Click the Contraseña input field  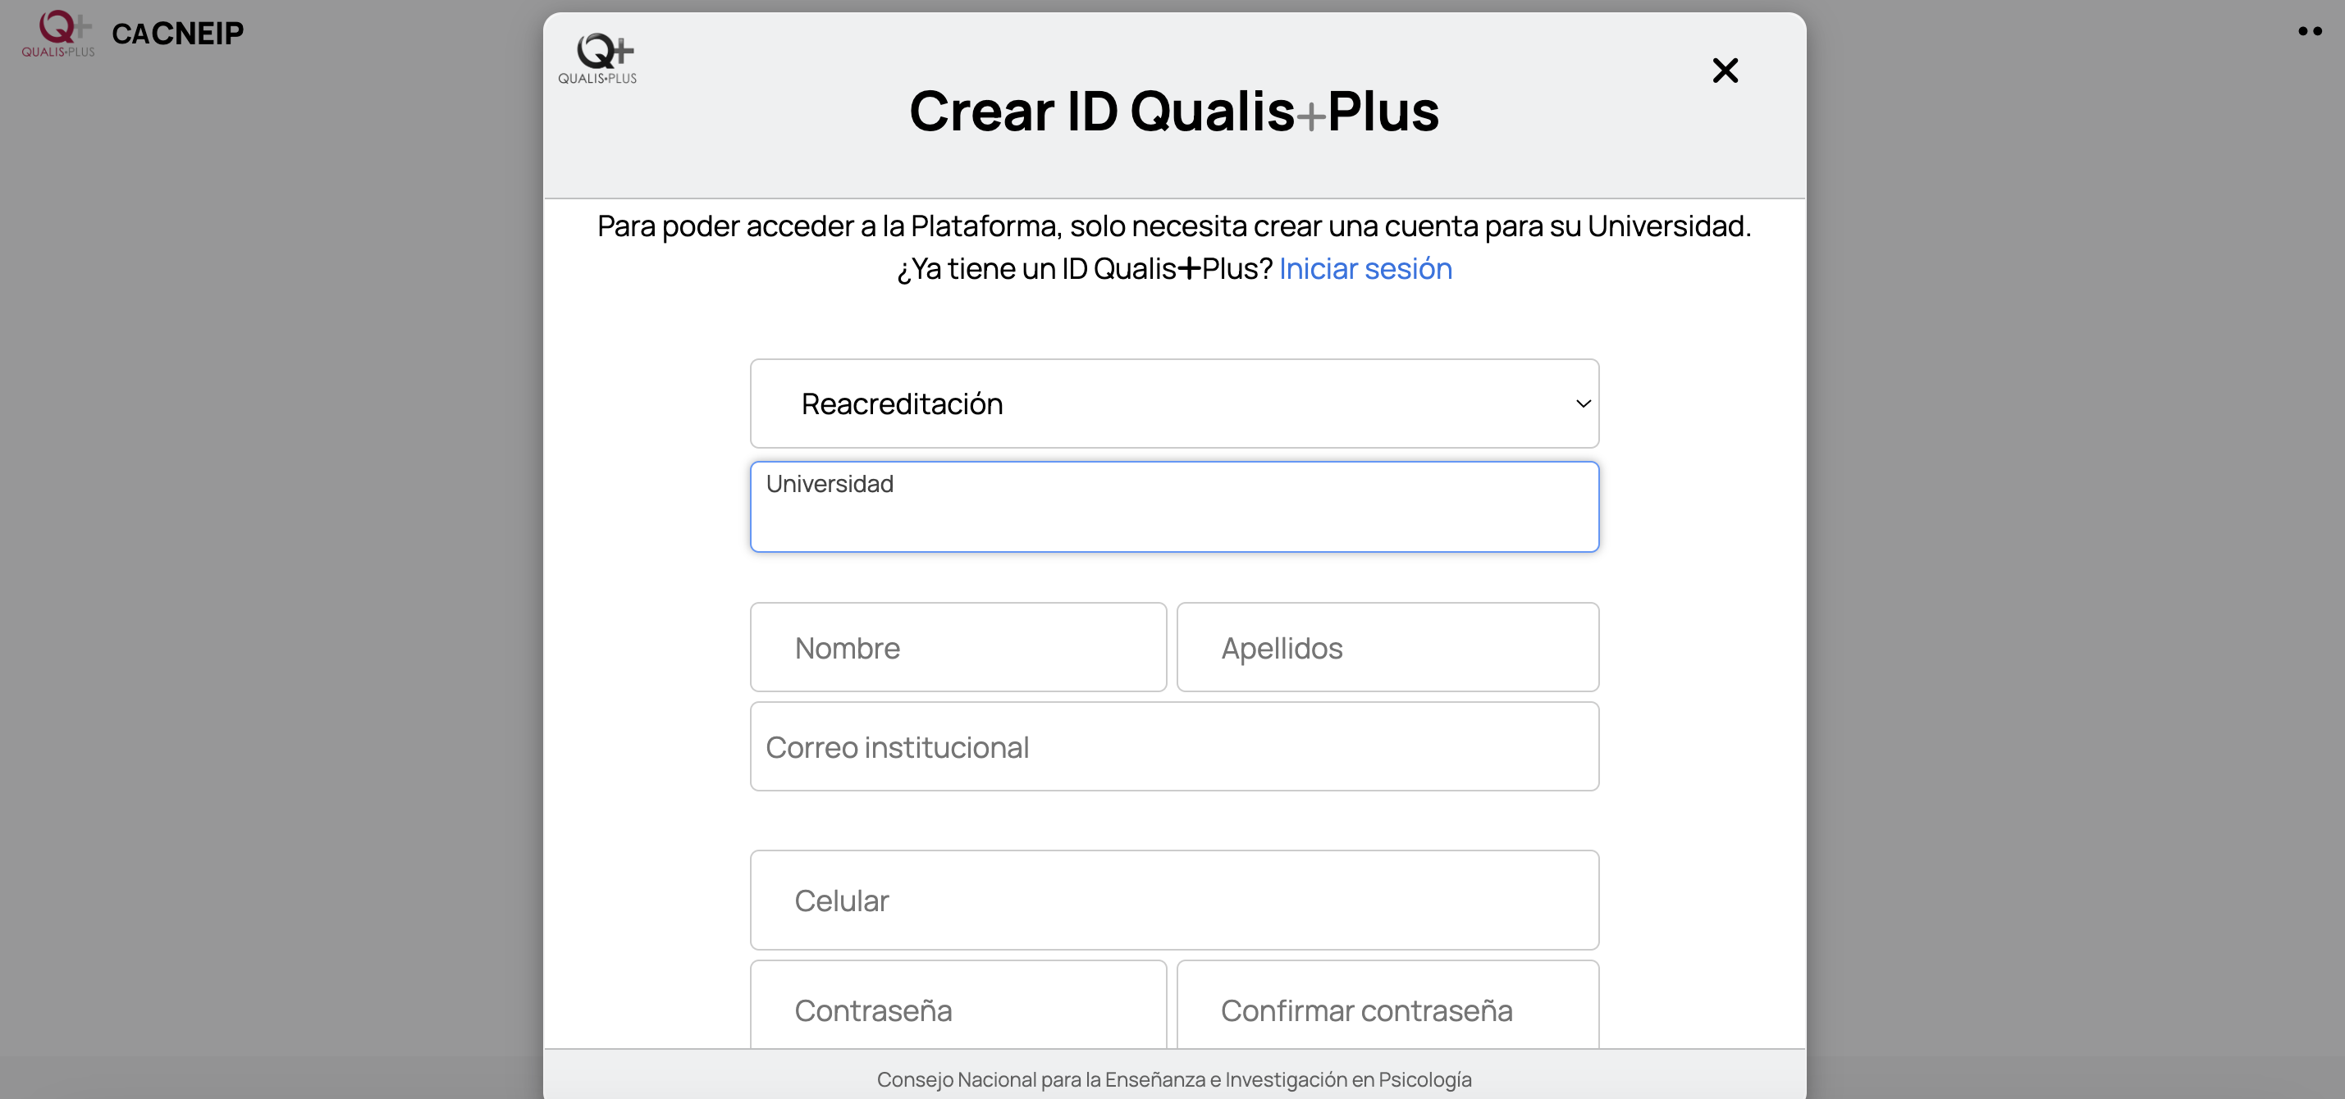click(958, 1006)
